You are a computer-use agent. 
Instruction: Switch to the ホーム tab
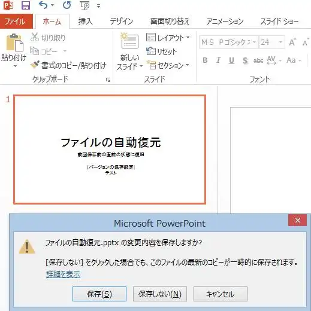[52, 21]
